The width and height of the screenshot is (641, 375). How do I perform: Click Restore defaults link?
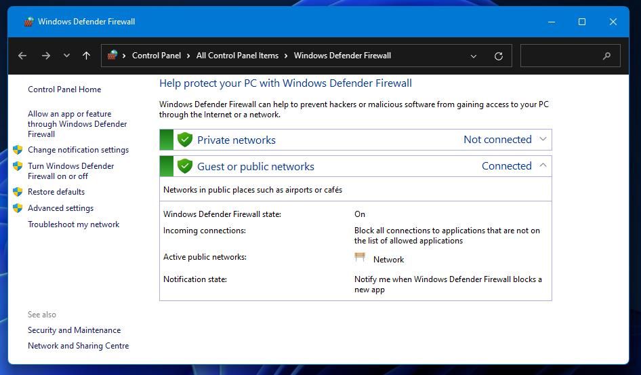56,192
